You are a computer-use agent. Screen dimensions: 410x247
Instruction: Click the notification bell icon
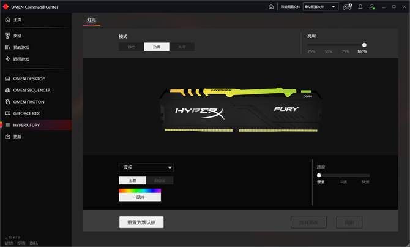coord(360,7)
